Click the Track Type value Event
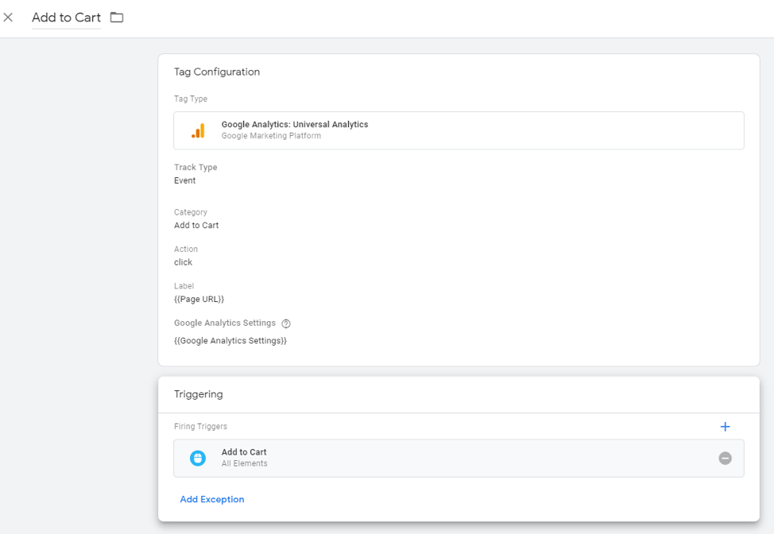Image resolution: width=774 pixels, height=534 pixels. point(184,180)
